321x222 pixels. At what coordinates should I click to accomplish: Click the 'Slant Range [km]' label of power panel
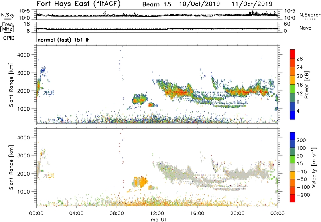(11, 85)
